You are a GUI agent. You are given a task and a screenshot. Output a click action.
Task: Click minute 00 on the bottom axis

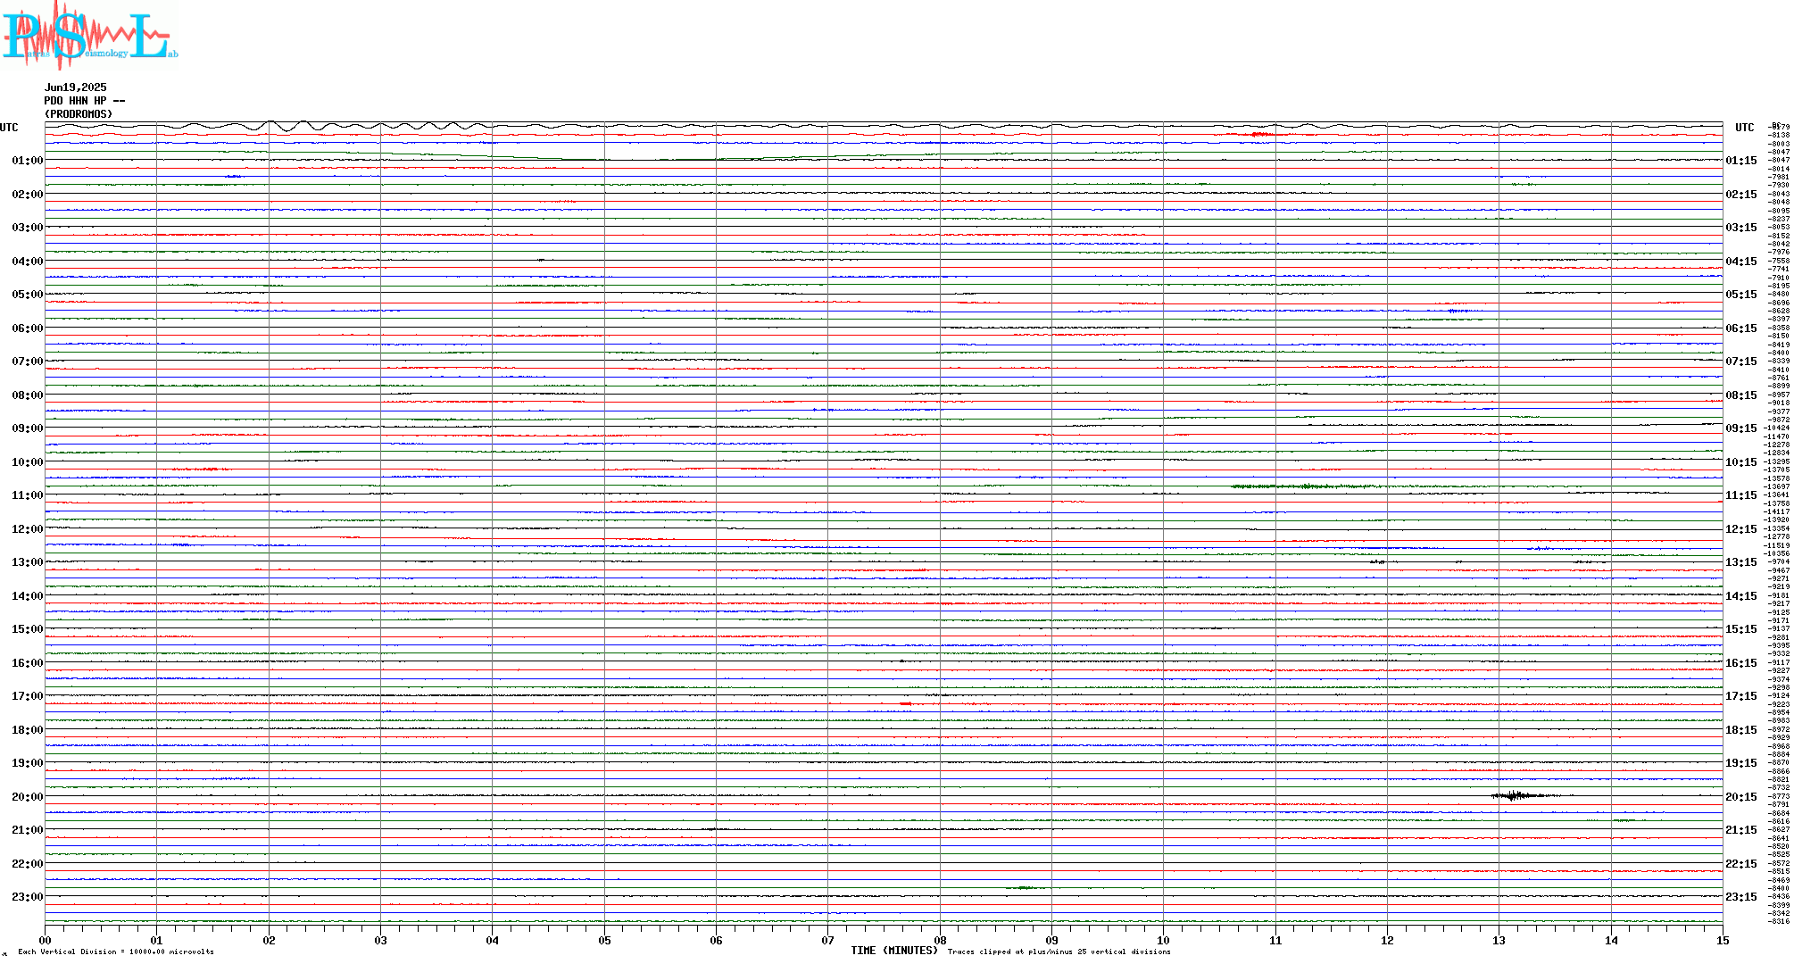coord(45,940)
